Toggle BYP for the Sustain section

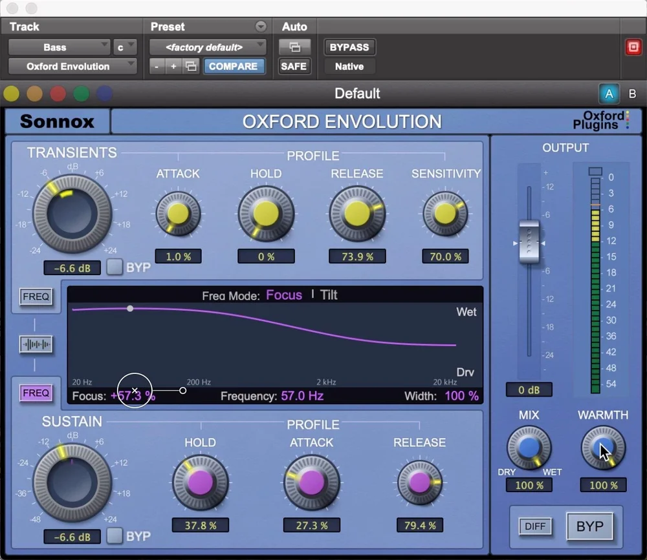click(114, 536)
